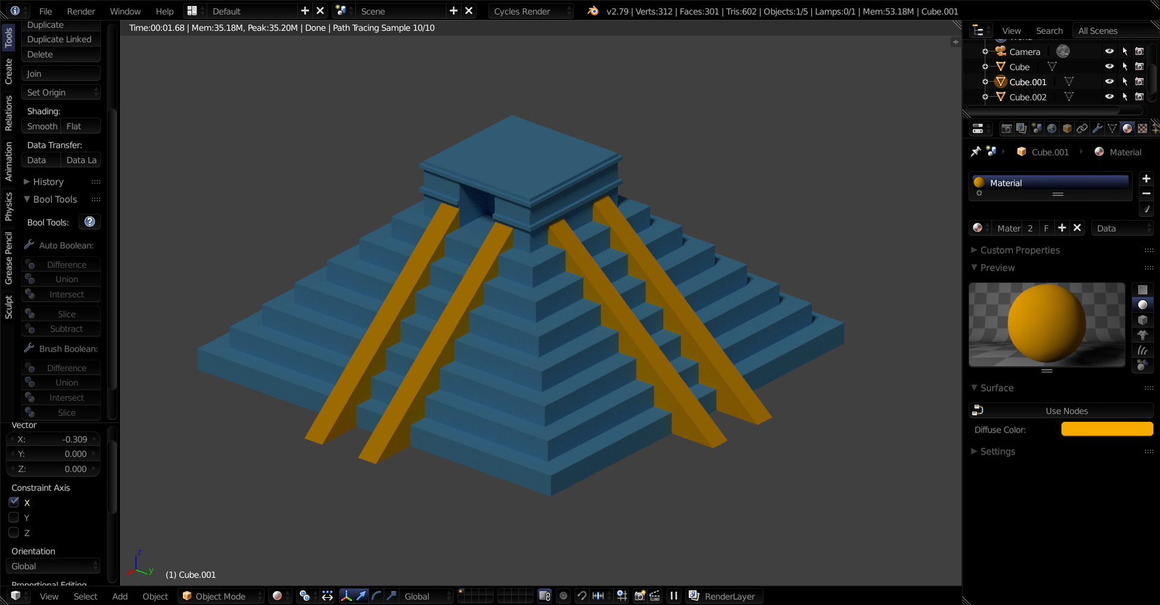Image resolution: width=1160 pixels, height=605 pixels.
Task: Open the Render menu
Action: pyautogui.click(x=81, y=11)
